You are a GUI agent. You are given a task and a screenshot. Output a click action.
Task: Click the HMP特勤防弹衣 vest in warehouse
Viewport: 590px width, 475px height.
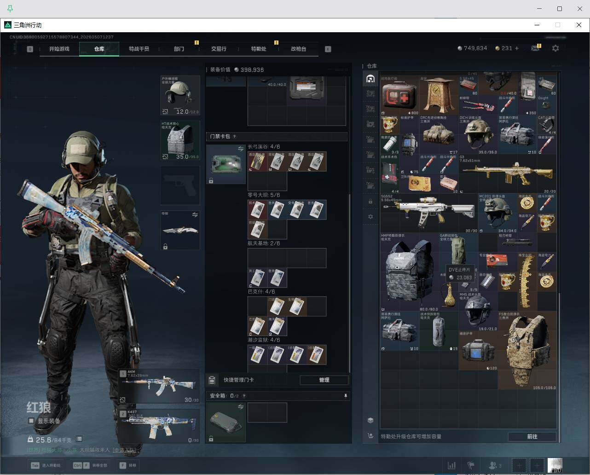click(x=410, y=272)
